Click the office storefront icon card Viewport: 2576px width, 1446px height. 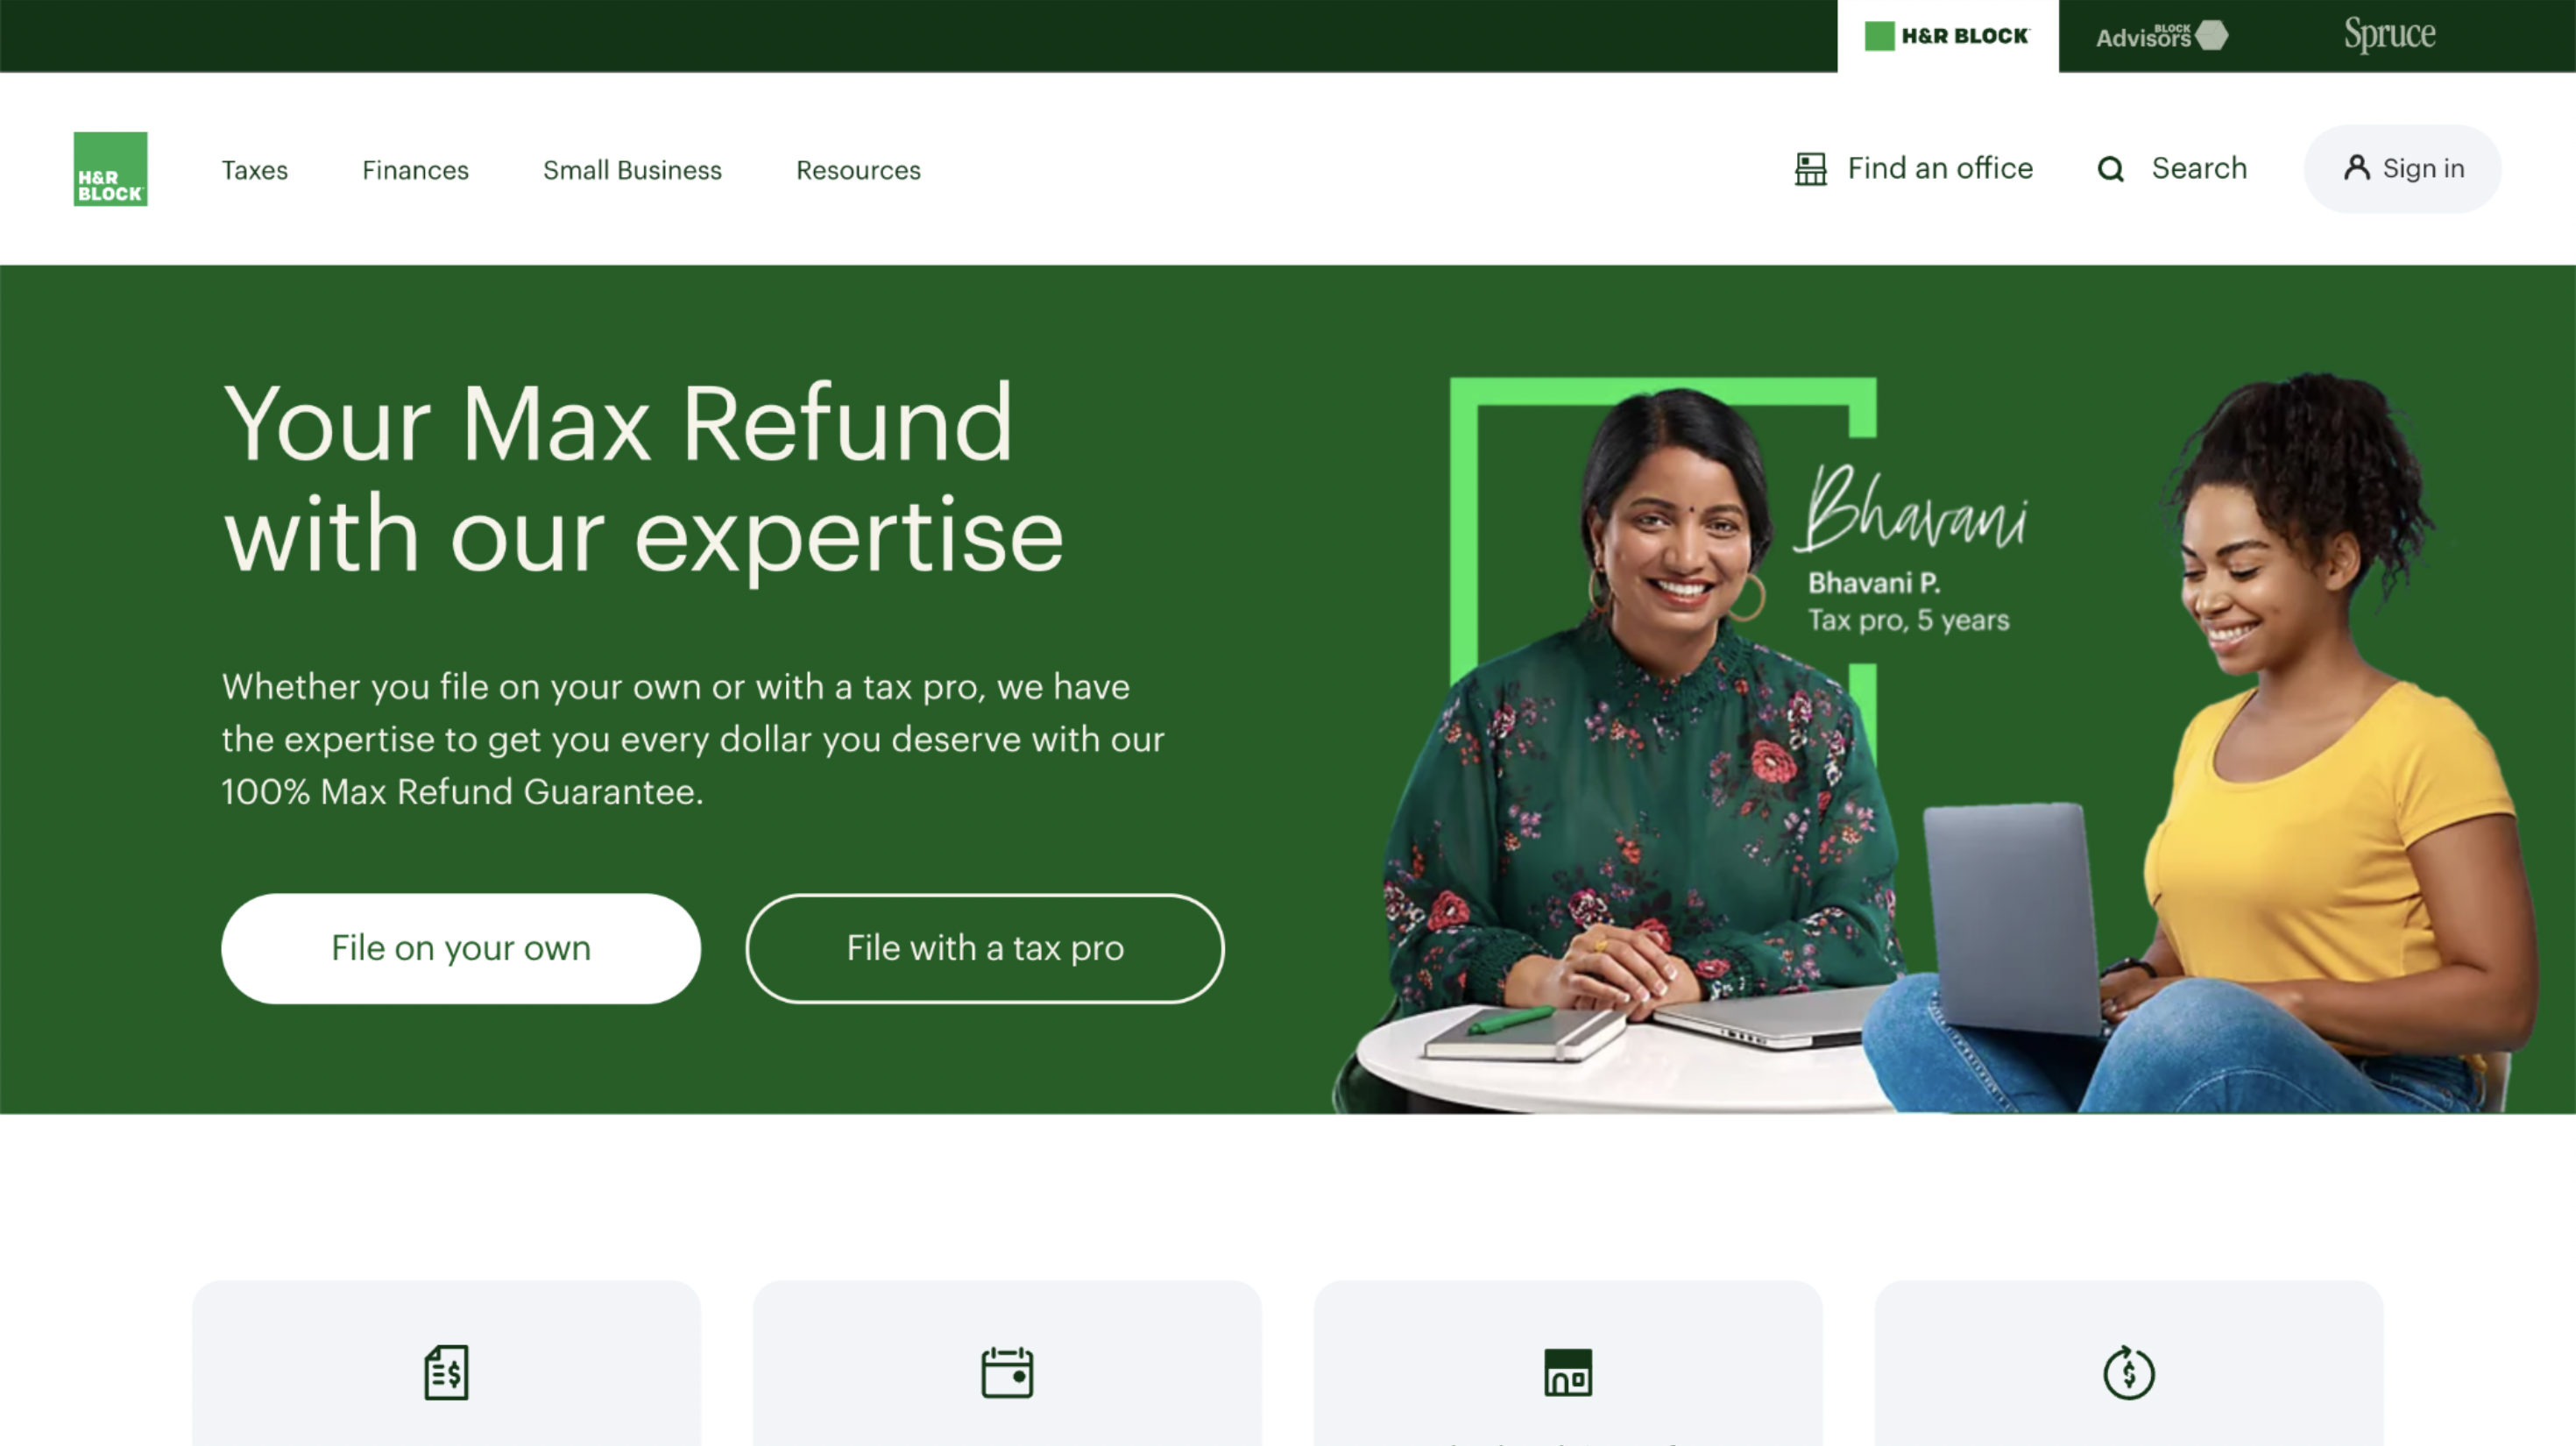coord(1568,1363)
